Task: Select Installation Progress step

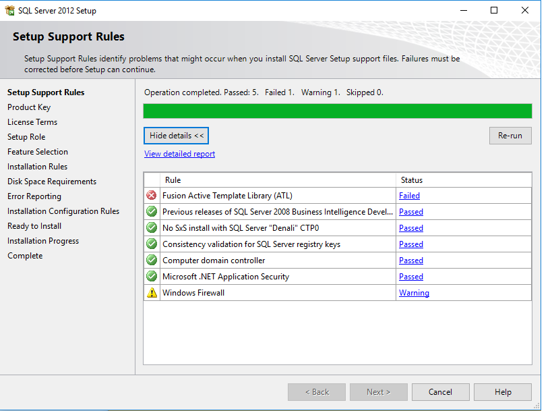Action: (x=43, y=241)
